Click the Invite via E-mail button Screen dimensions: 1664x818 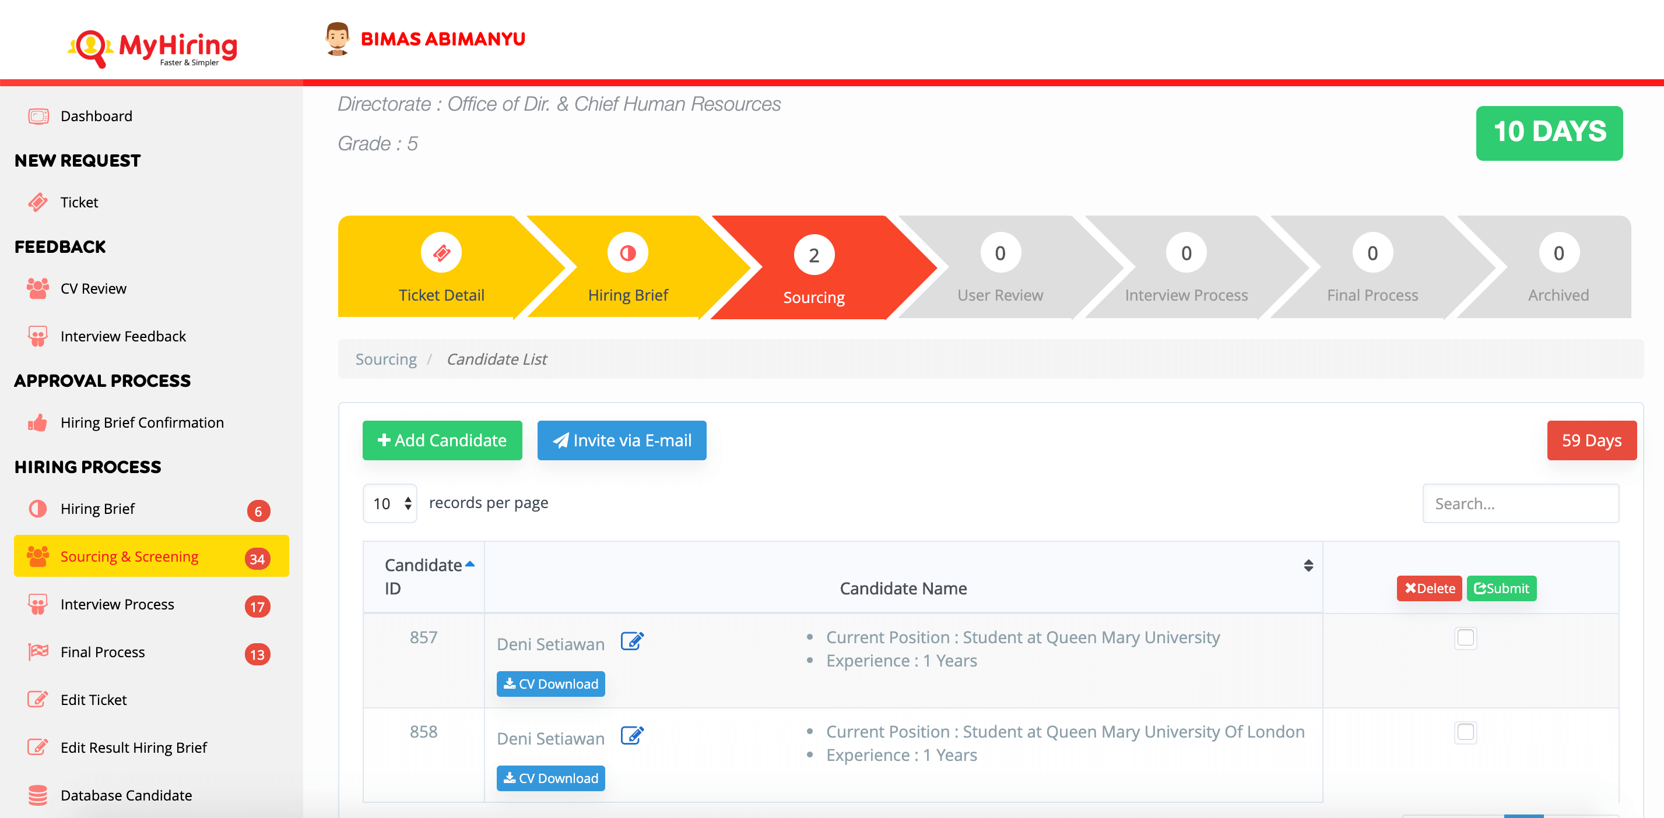[622, 440]
